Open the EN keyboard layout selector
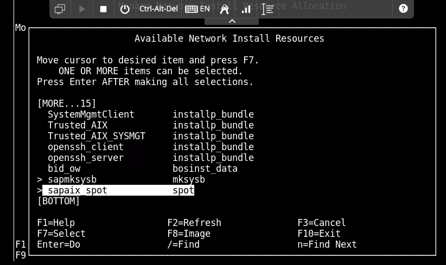This screenshot has height=265, width=446. click(x=197, y=9)
